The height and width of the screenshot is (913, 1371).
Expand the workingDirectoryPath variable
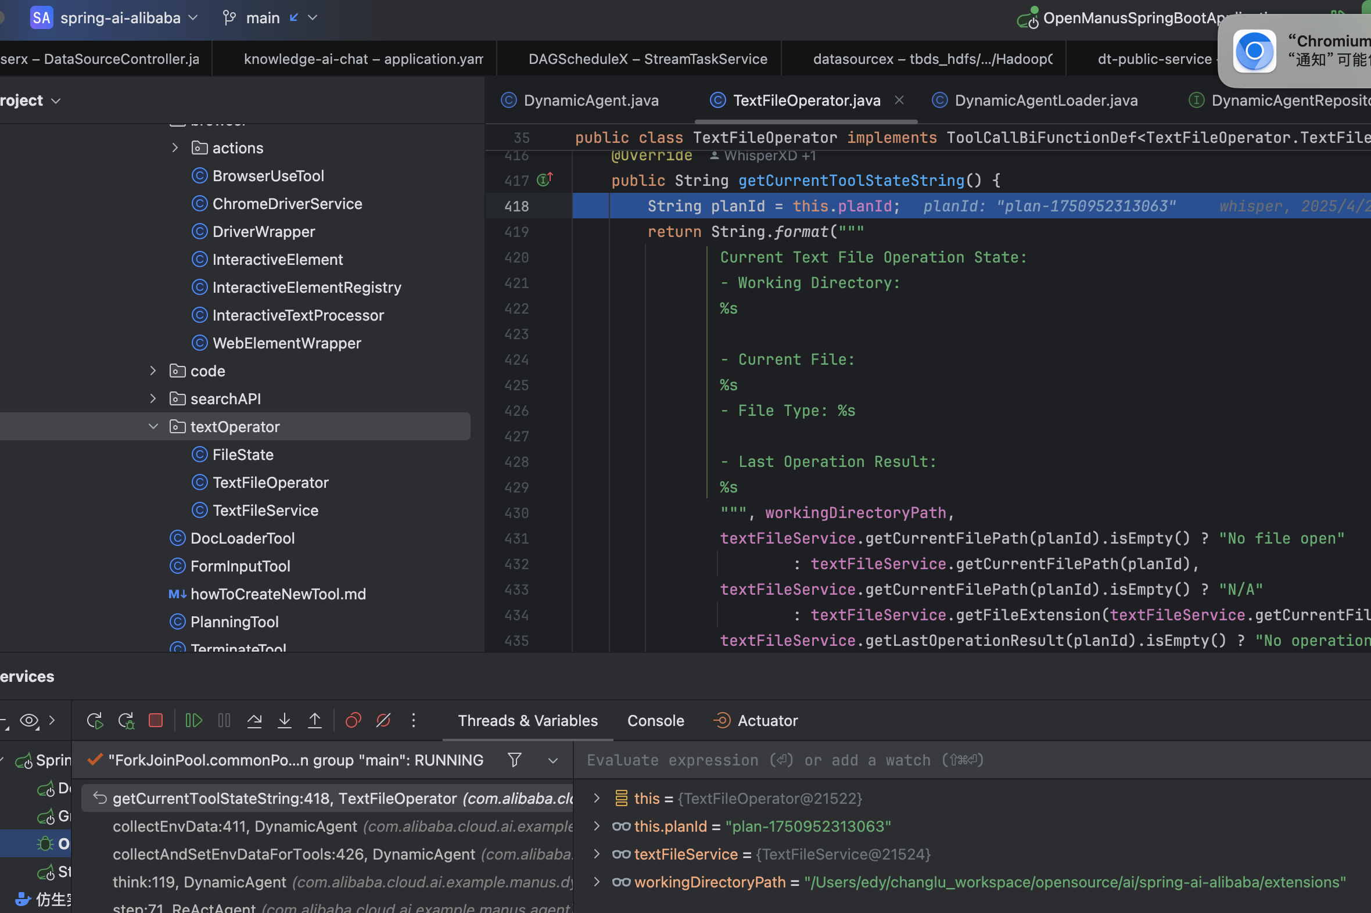(x=597, y=882)
